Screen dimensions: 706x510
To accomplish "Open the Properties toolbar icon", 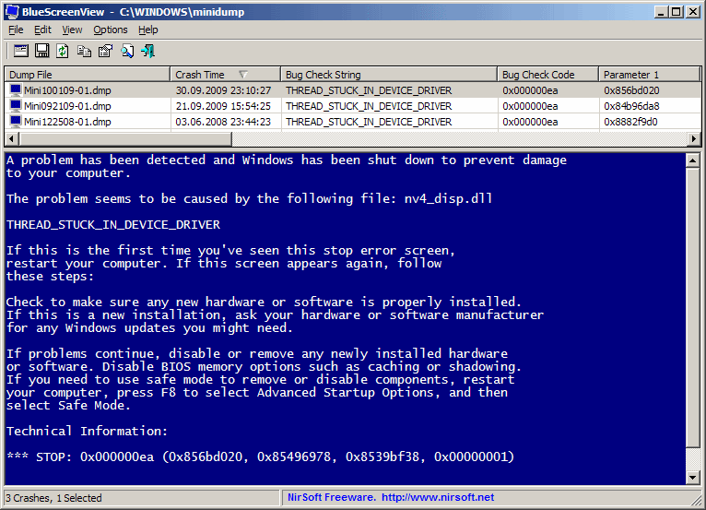I will pos(106,51).
